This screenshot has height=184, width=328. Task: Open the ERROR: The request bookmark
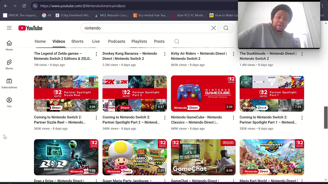[x=20, y=15]
